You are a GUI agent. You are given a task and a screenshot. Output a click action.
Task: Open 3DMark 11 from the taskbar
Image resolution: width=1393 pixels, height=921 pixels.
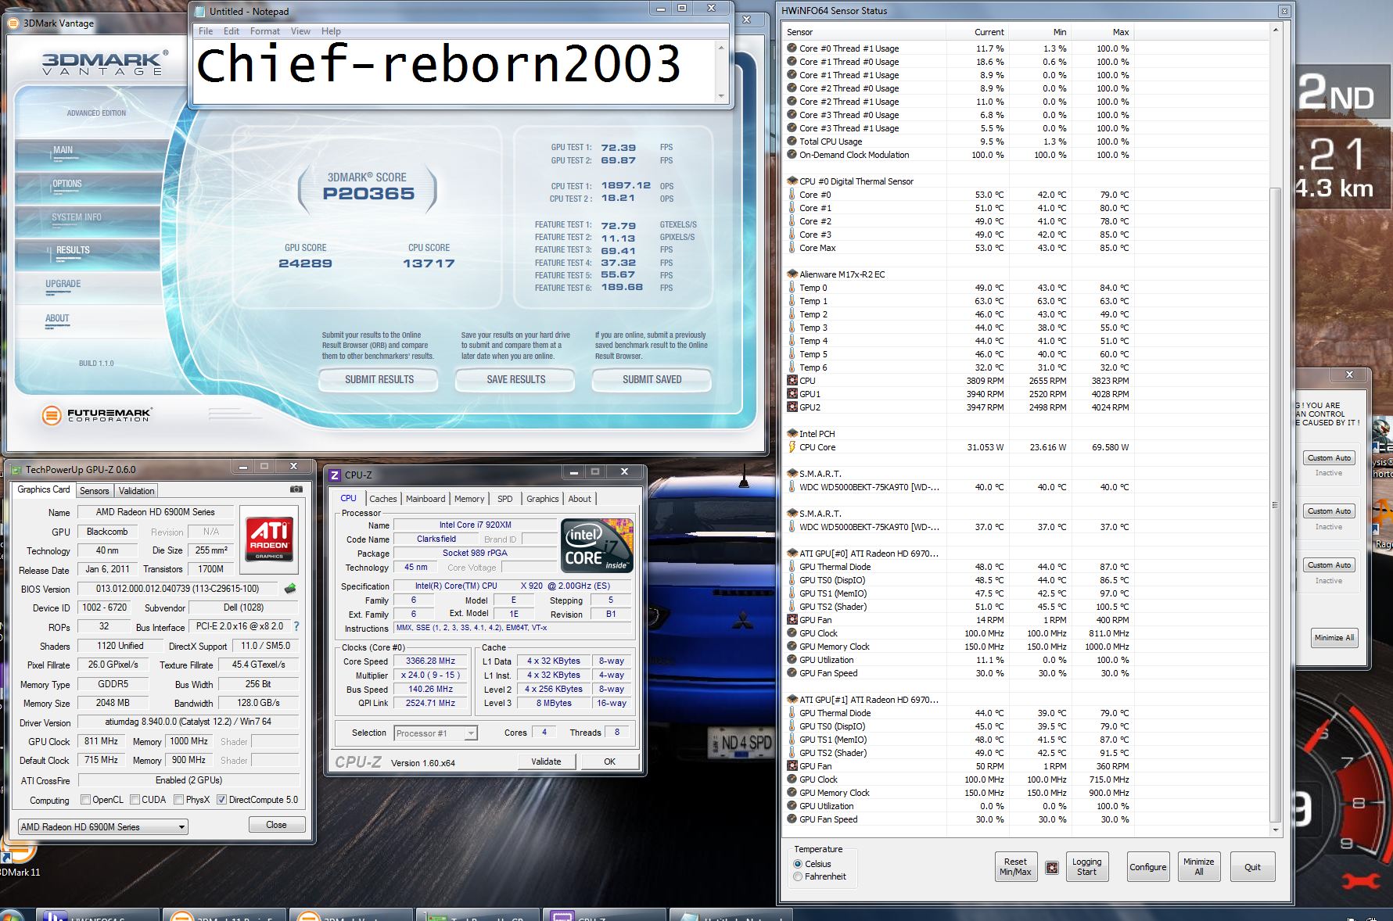tap(224, 915)
